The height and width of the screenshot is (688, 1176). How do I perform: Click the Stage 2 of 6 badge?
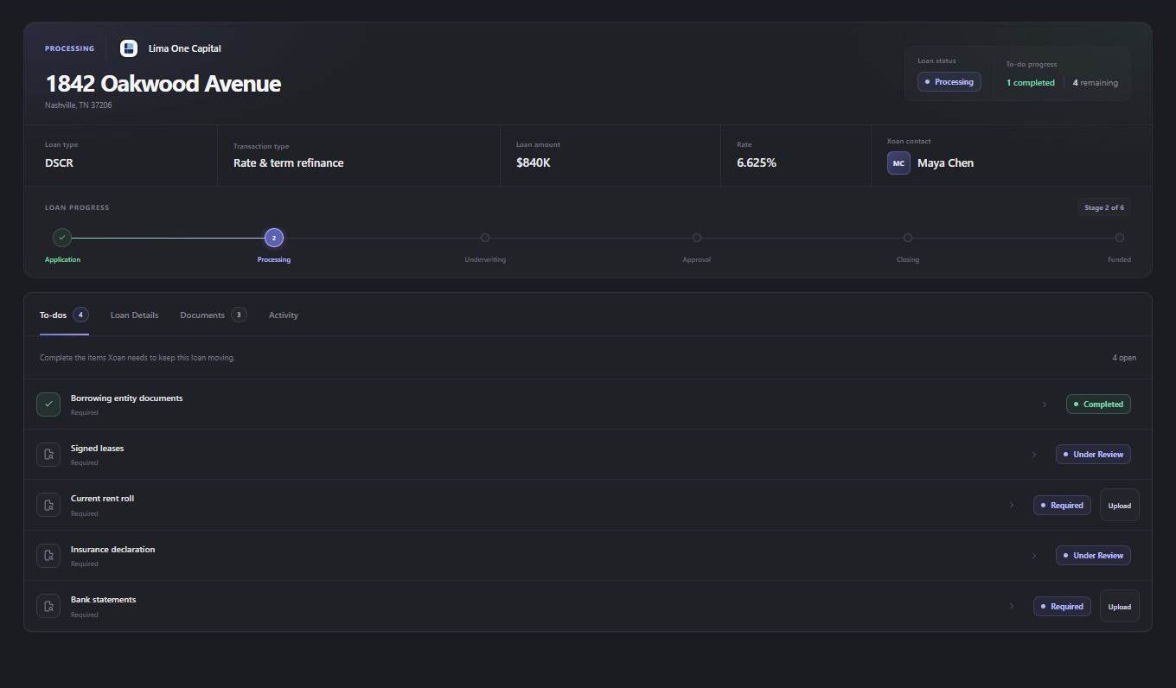pyautogui.click(x=1104, y=207)
